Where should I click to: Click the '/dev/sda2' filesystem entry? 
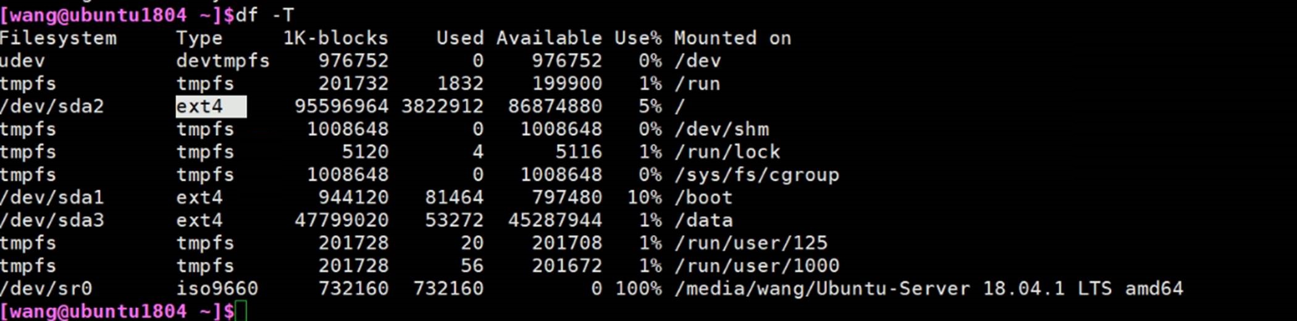(x=52, y=107)
